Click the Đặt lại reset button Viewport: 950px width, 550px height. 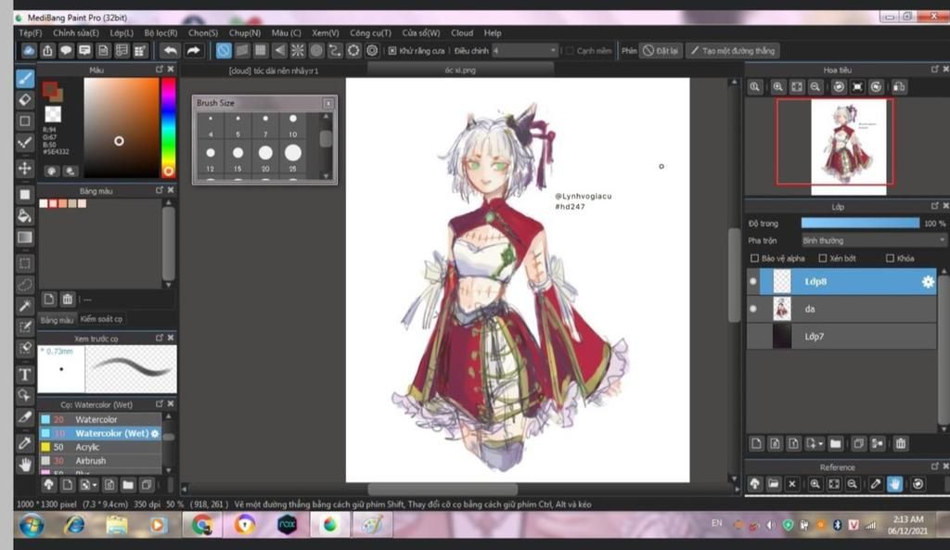click(661, 51)
